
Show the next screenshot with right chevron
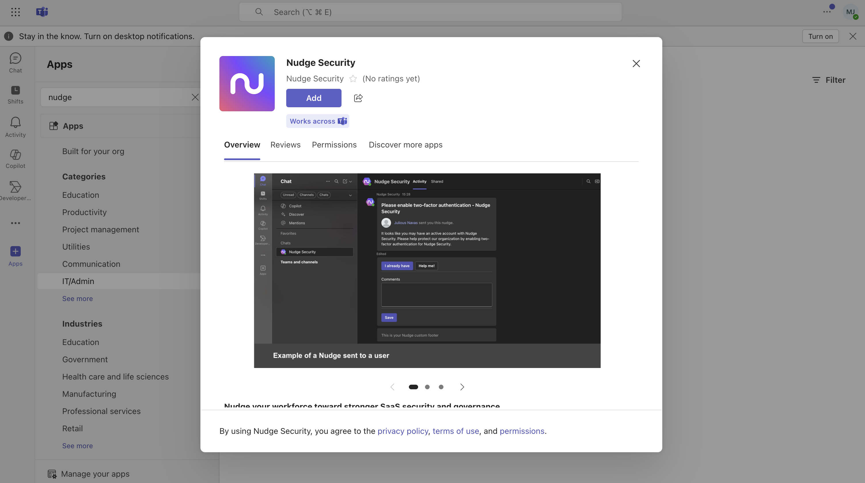[462, 387]
